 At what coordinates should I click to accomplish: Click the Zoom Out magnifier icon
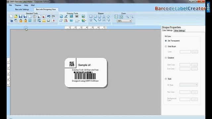(132, 17)
